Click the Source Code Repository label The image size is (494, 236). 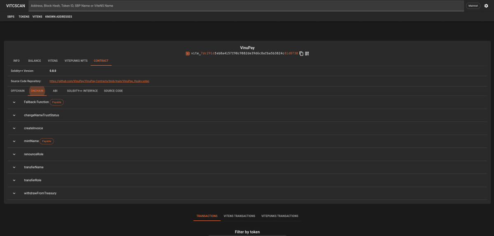pyautogui.click(x=26, y=81)
